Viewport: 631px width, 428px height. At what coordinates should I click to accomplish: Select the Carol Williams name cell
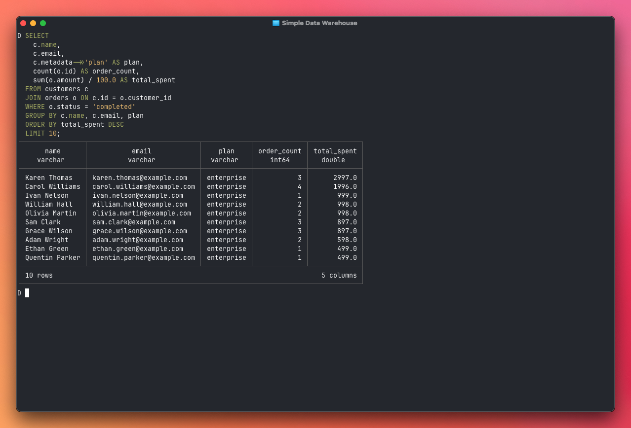(x=53, y=187)
